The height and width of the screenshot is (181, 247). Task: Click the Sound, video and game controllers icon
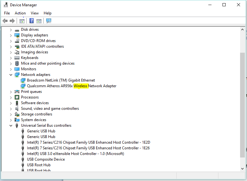[17, 109]
